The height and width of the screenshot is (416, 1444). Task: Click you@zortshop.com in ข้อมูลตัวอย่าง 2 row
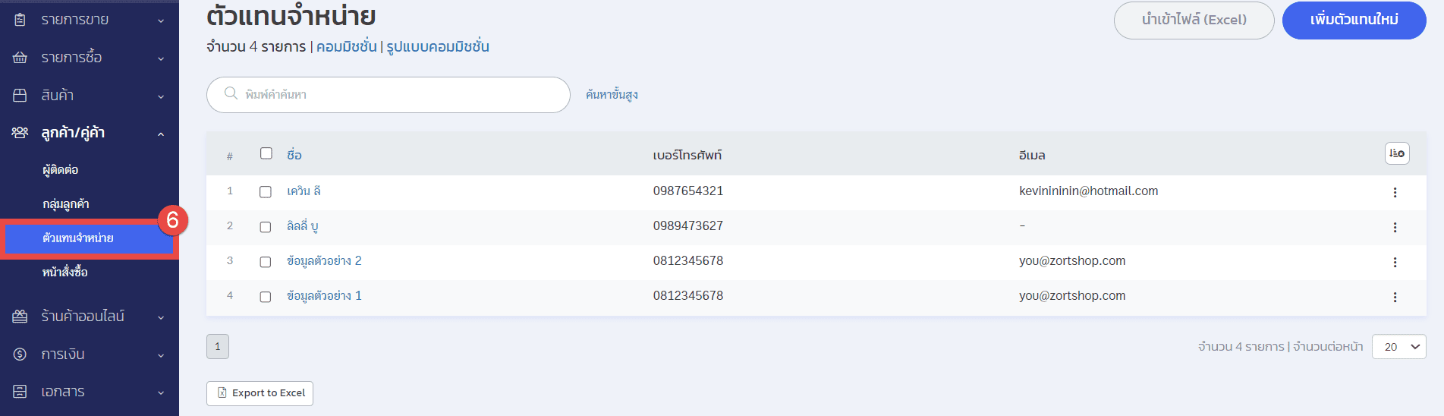(1072, 261)
